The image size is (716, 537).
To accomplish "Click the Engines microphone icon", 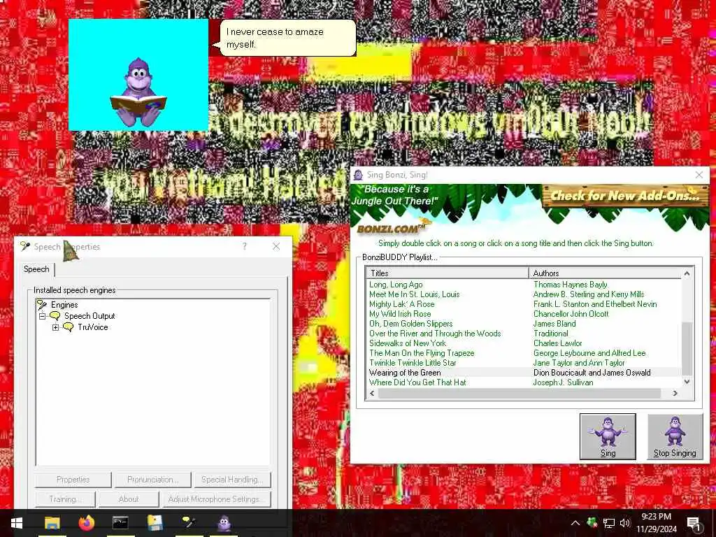I will (42, 305).
